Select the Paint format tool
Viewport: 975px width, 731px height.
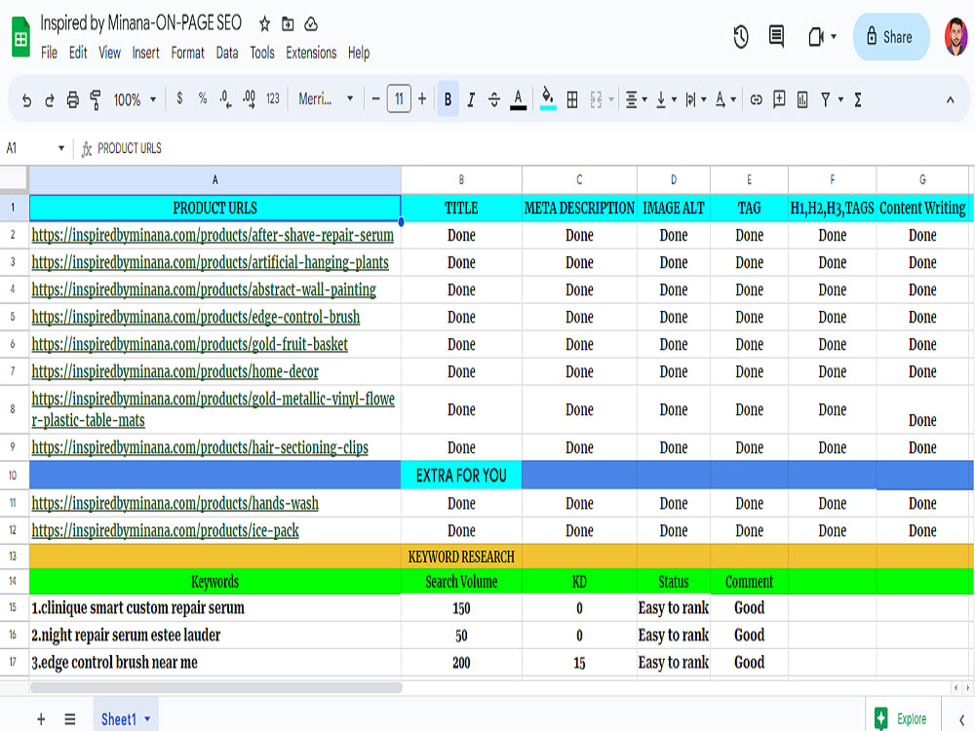click(96, 99)
